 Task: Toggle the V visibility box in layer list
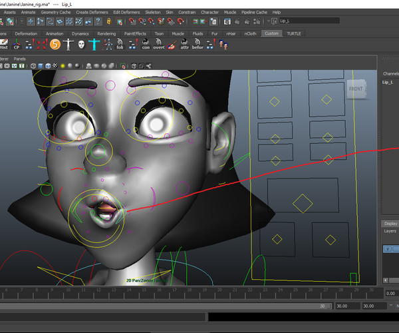pyautogui.click(x=388, y=249)
